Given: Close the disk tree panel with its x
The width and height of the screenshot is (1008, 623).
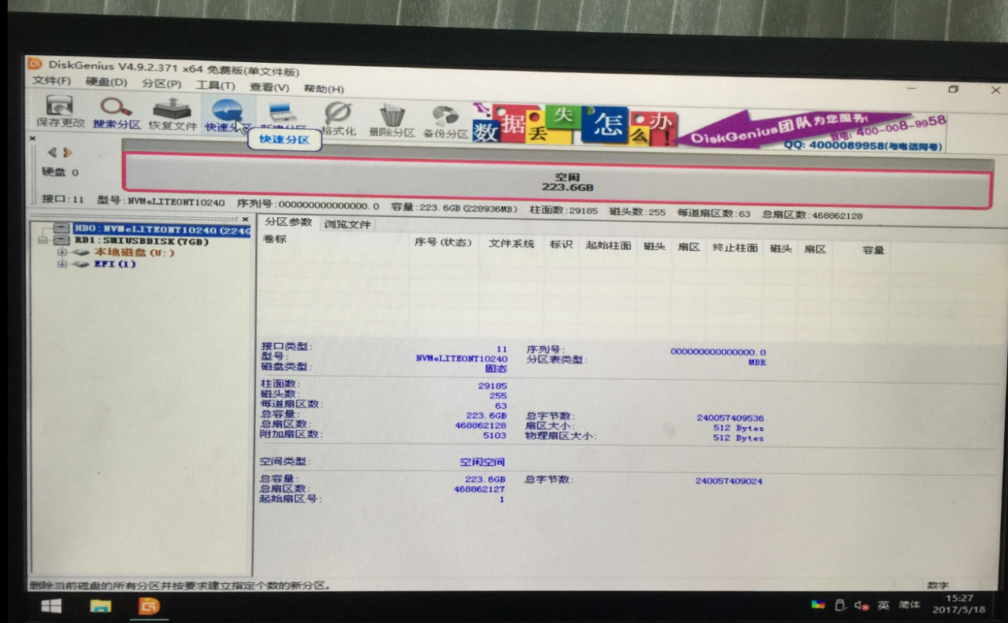Looking at the screenshot, I should [x=245, y=219].
